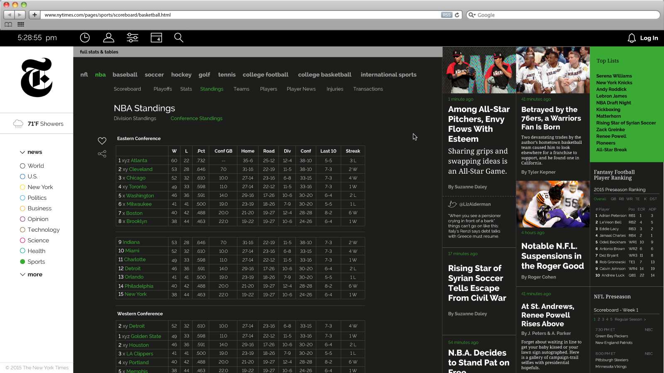Open the Playoffs submenu item
The height and width of the screenshot is (373, 664).
(163, 89)
